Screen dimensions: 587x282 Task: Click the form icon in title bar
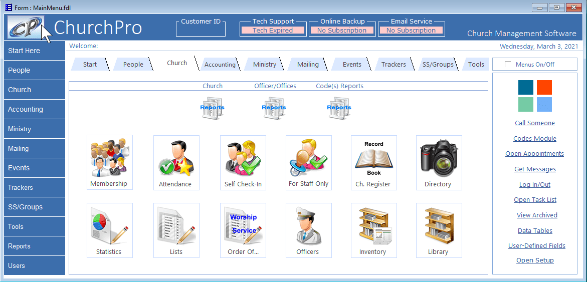point(9,7)
